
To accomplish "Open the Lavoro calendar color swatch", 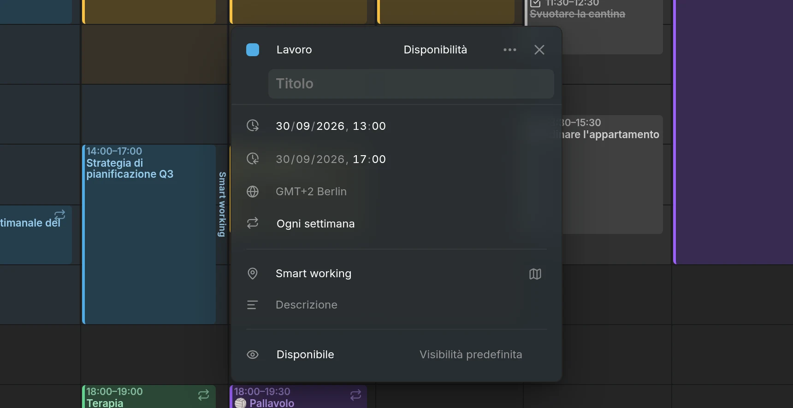I will coord(253,50).
